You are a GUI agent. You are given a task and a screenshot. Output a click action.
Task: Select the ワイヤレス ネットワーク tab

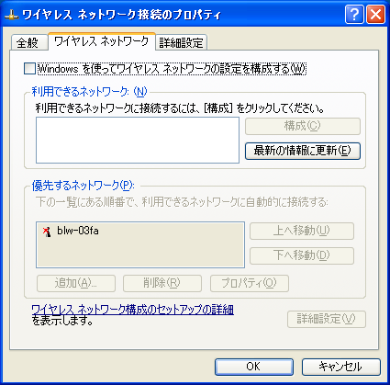point(102,41)
